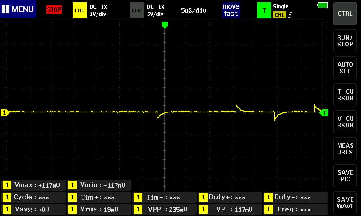The image size is (361, 216).
Task: Open the MEASURES panel
Action: [345, 148]
